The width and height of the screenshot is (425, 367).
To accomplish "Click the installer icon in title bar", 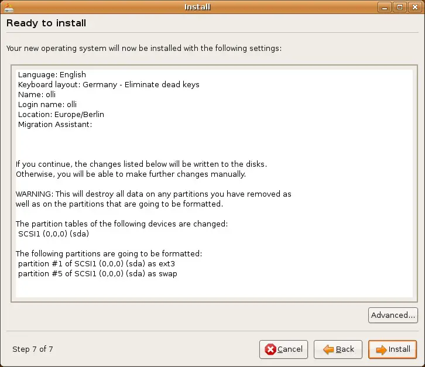I will pyautogui.click(x=9, y=8).
